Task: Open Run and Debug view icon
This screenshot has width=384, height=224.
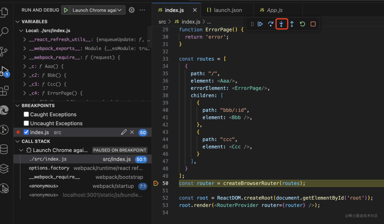Action: [5, 71]
